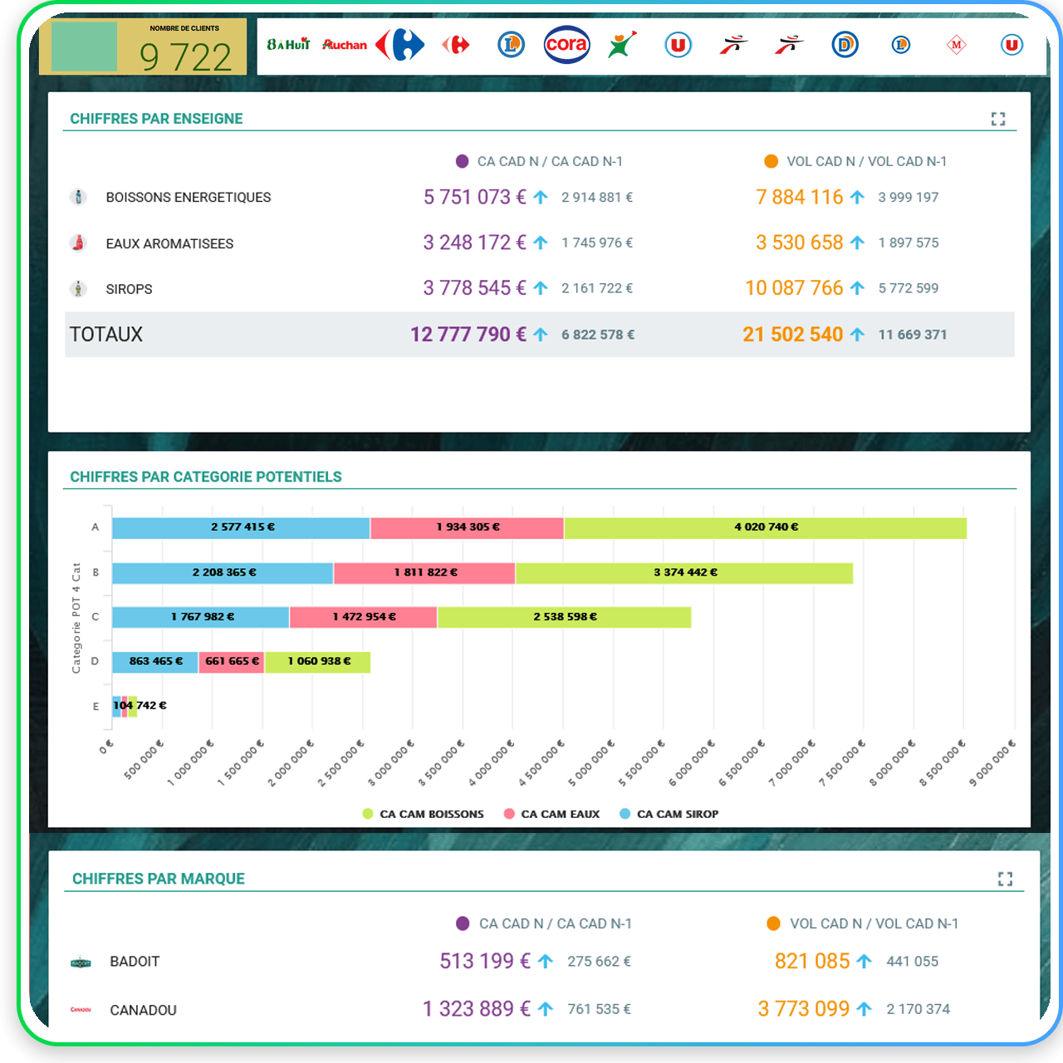Click the green Géant Casino star figure logo
This screenshot has height=1063, width=1063.
click(622, 45)
